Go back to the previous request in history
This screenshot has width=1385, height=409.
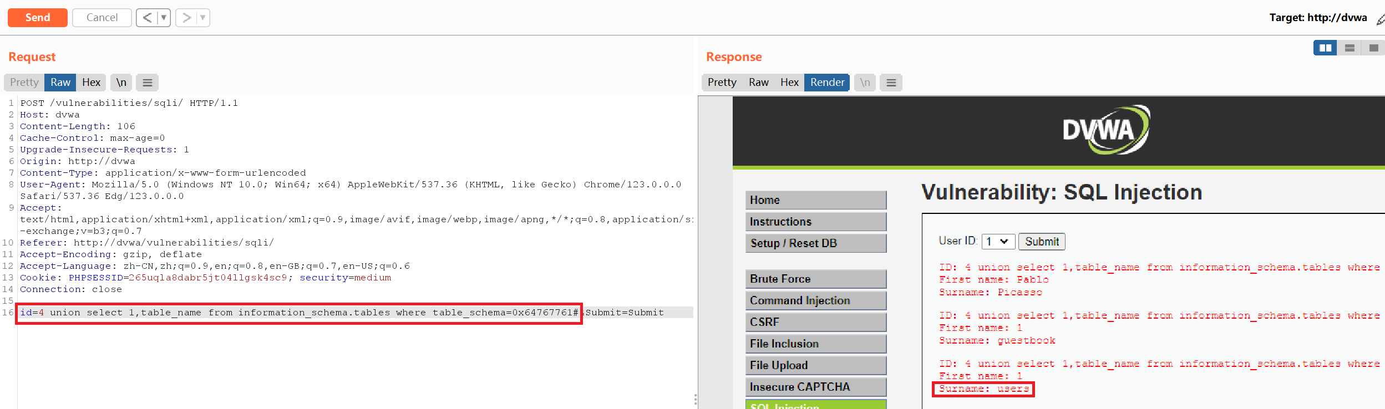point(147,18)
